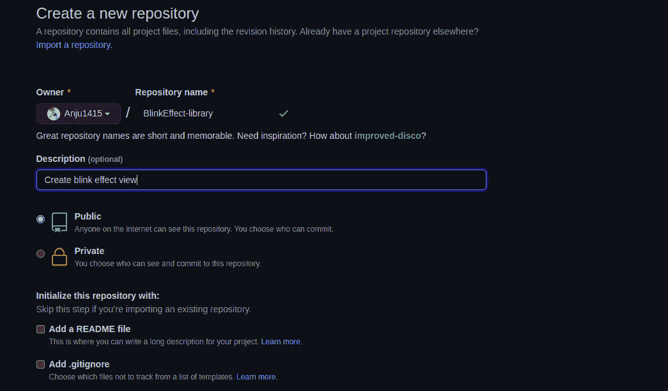This screenshot has width=668, height=391.
Task: Click inside the Description text field
Action: (261, 180)
